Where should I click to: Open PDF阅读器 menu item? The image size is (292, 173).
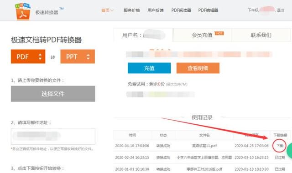click(181, 10)
